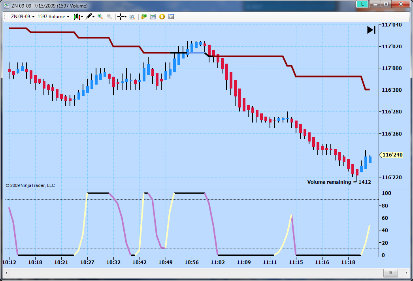Open the indicators chart icon
This screenshot has width=413, height=281.
[153, 17]
